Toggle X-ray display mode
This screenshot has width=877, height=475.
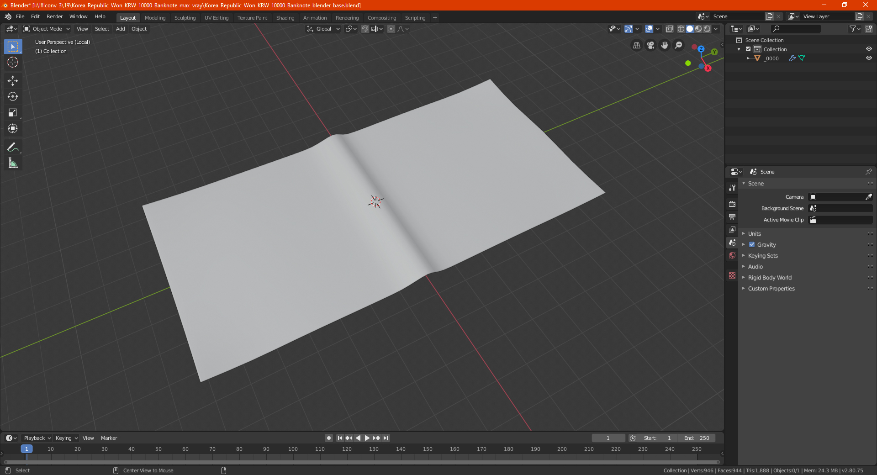pos(669,29)
